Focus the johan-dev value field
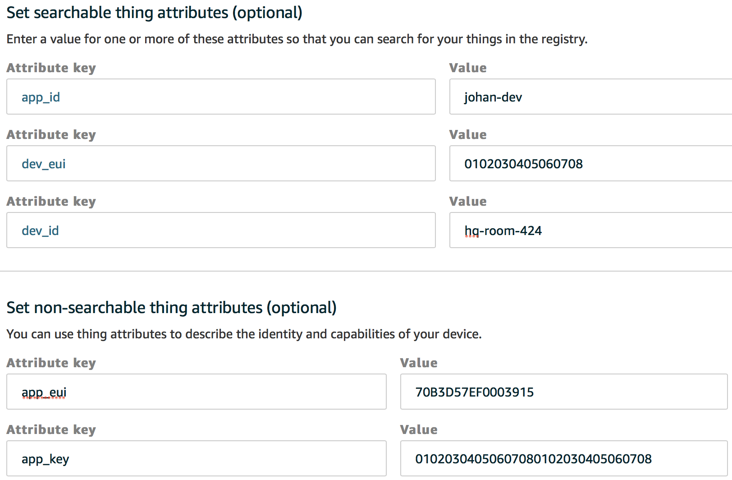 [x=590, y=97]
